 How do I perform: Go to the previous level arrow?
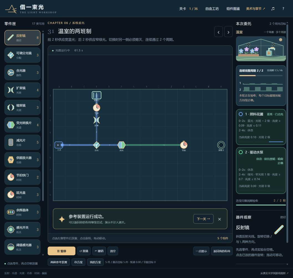click(218, 32)
